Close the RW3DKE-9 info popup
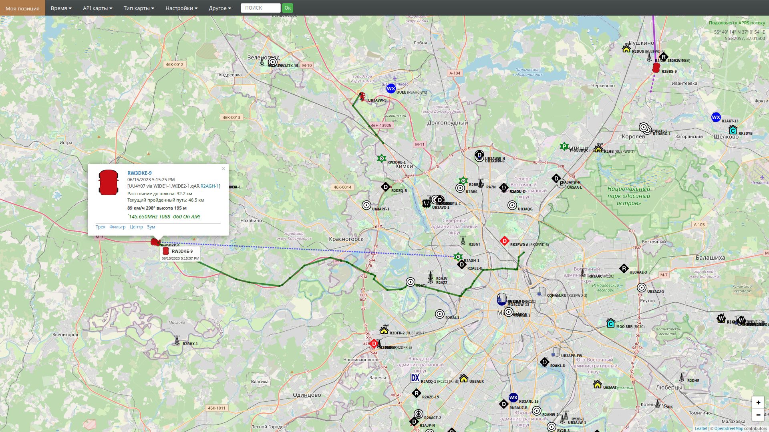 coord(223,169)
